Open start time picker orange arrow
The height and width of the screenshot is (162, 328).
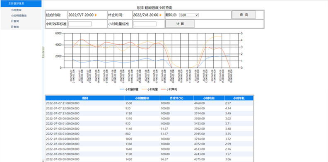point(96,15)
